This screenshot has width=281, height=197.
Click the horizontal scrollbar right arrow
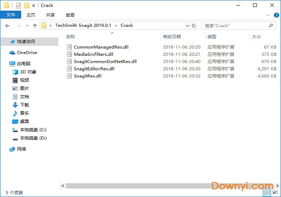click(x=277, y=186)
